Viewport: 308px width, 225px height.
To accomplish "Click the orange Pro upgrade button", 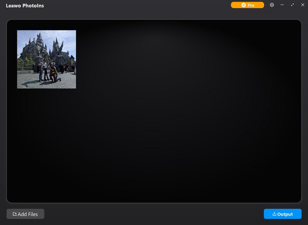I will coord(247,5).
